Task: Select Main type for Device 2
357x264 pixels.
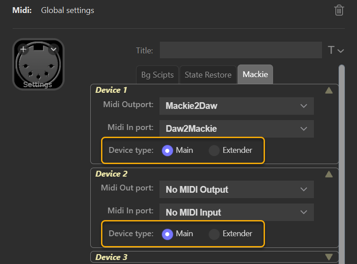Action: [167, 234]
